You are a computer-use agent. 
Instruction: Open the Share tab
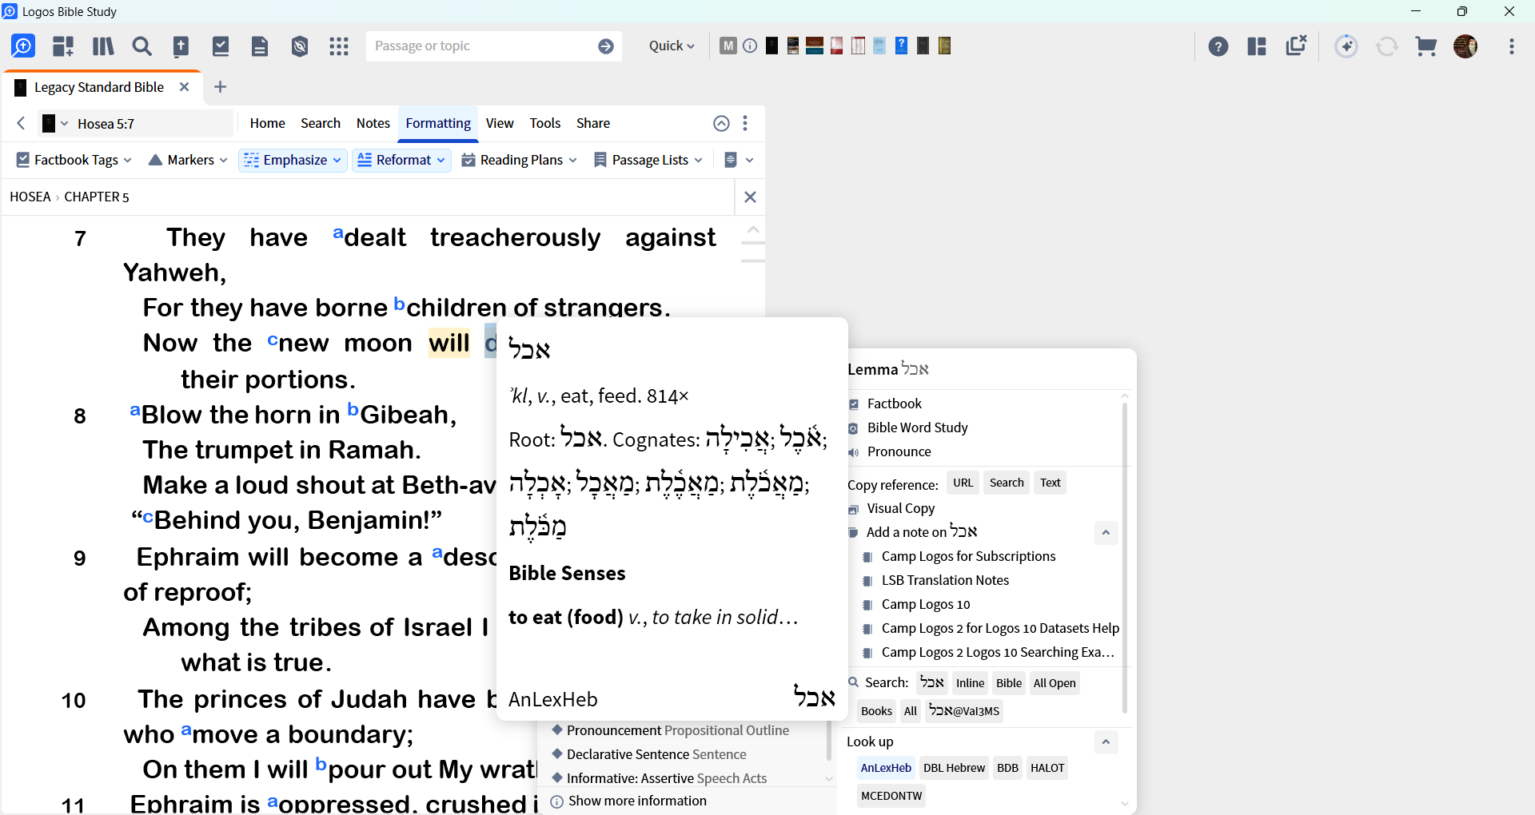click(593, 123)
